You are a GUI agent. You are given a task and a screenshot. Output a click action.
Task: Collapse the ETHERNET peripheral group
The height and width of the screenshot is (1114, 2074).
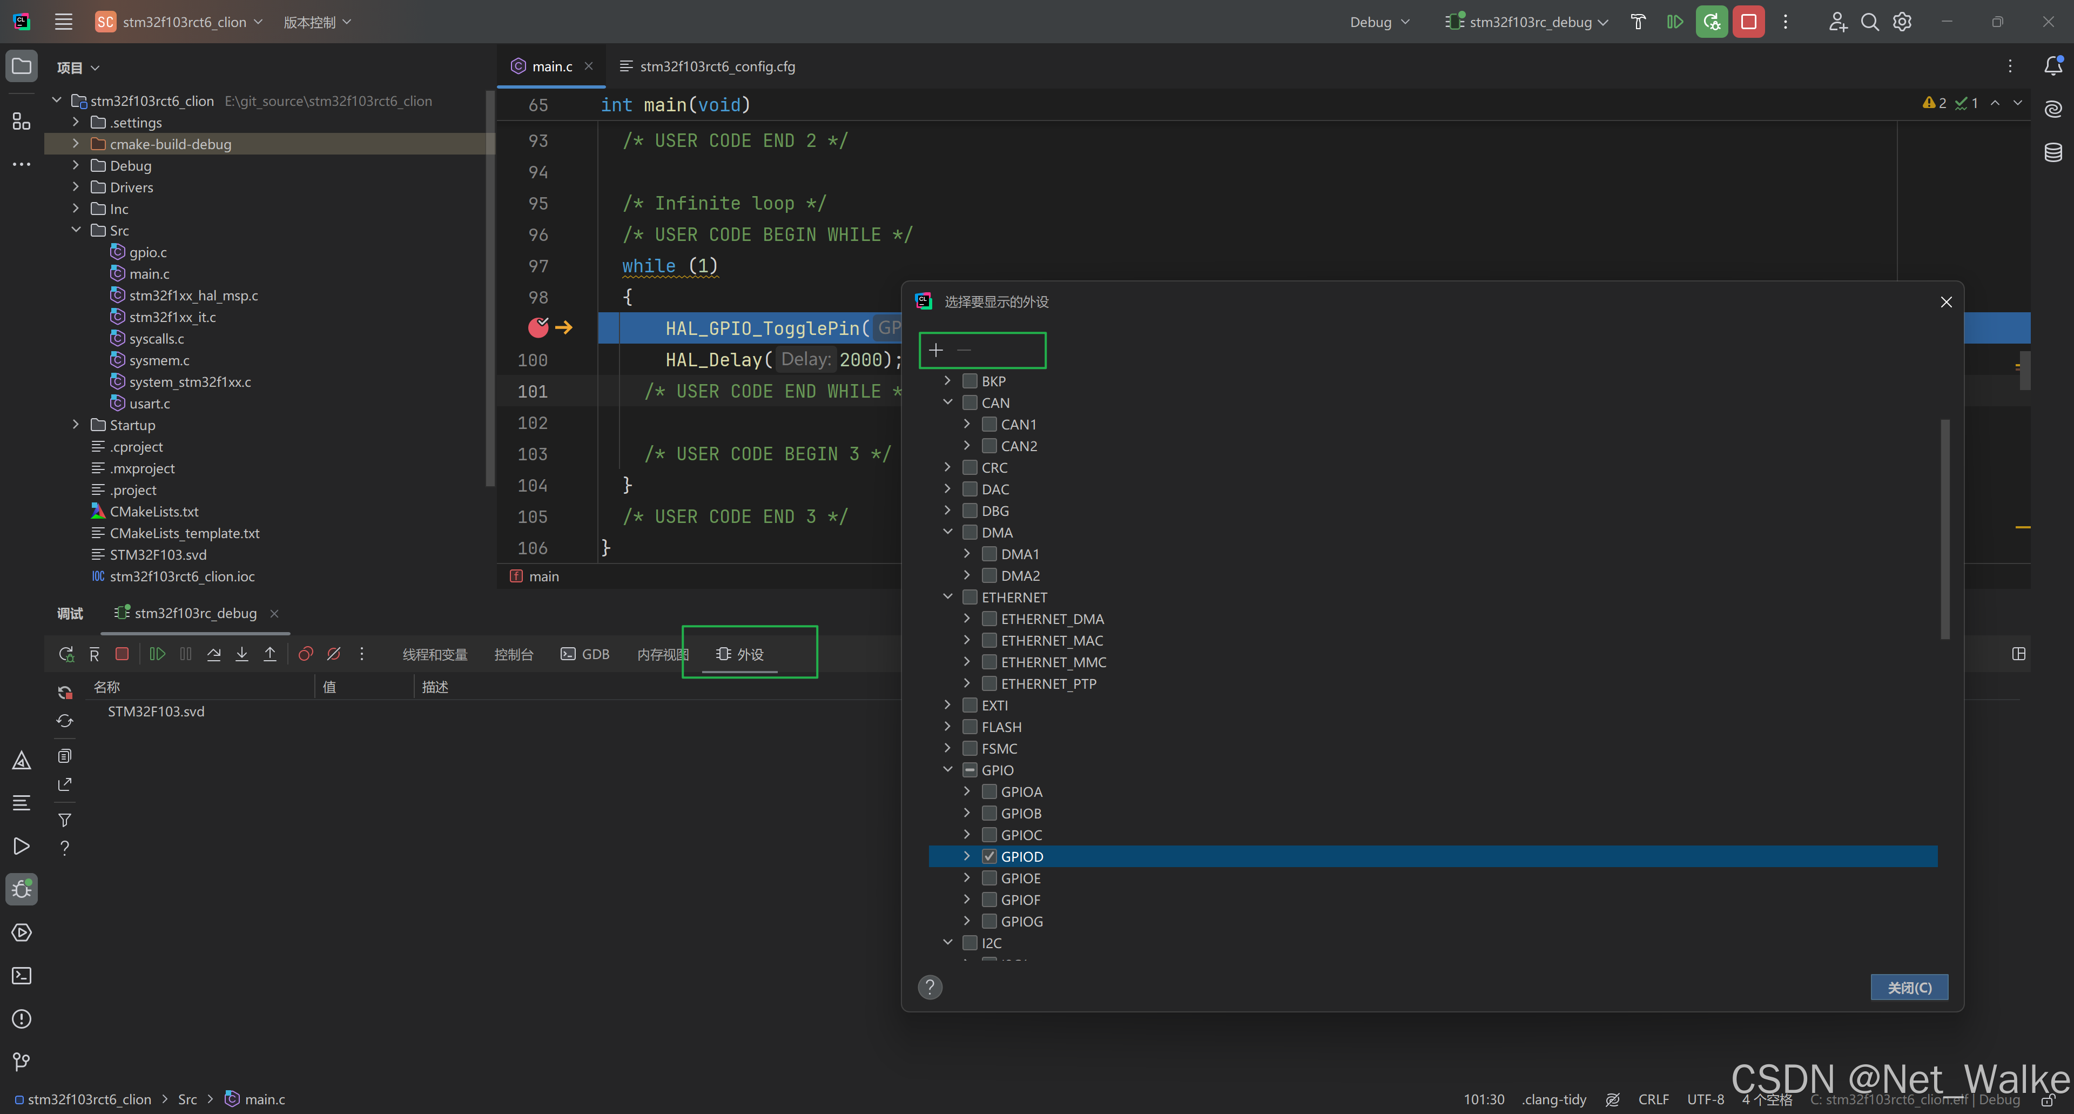pyautogui.click(x=948, y=597)
